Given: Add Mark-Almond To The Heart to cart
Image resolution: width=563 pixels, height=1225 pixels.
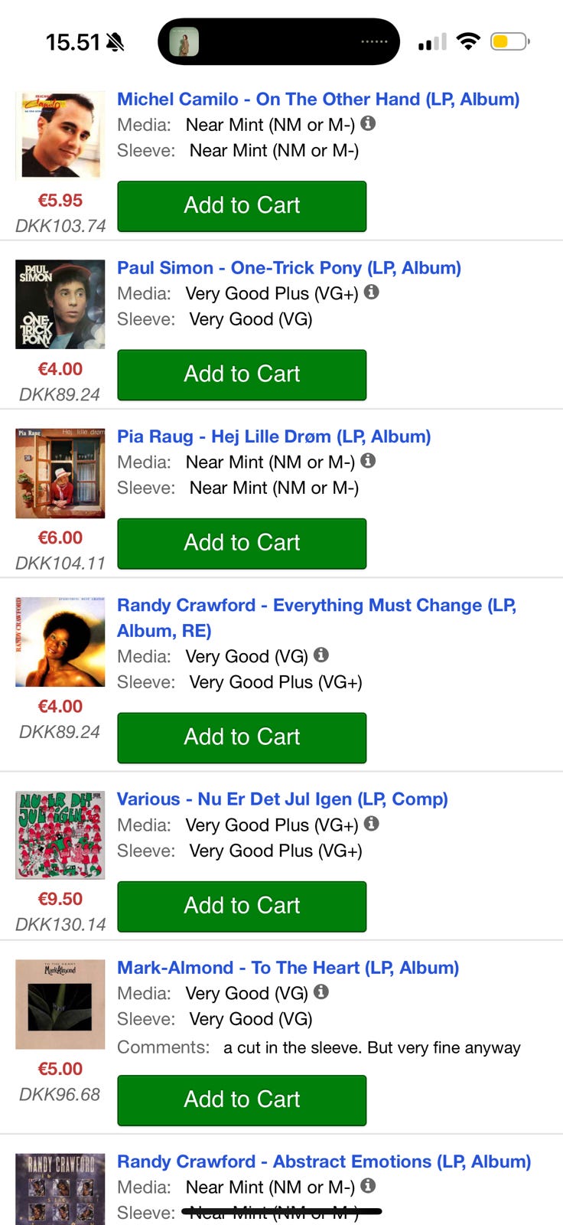Looking at the screenshot, I should pyautogui.click(x=242, y=1099).
